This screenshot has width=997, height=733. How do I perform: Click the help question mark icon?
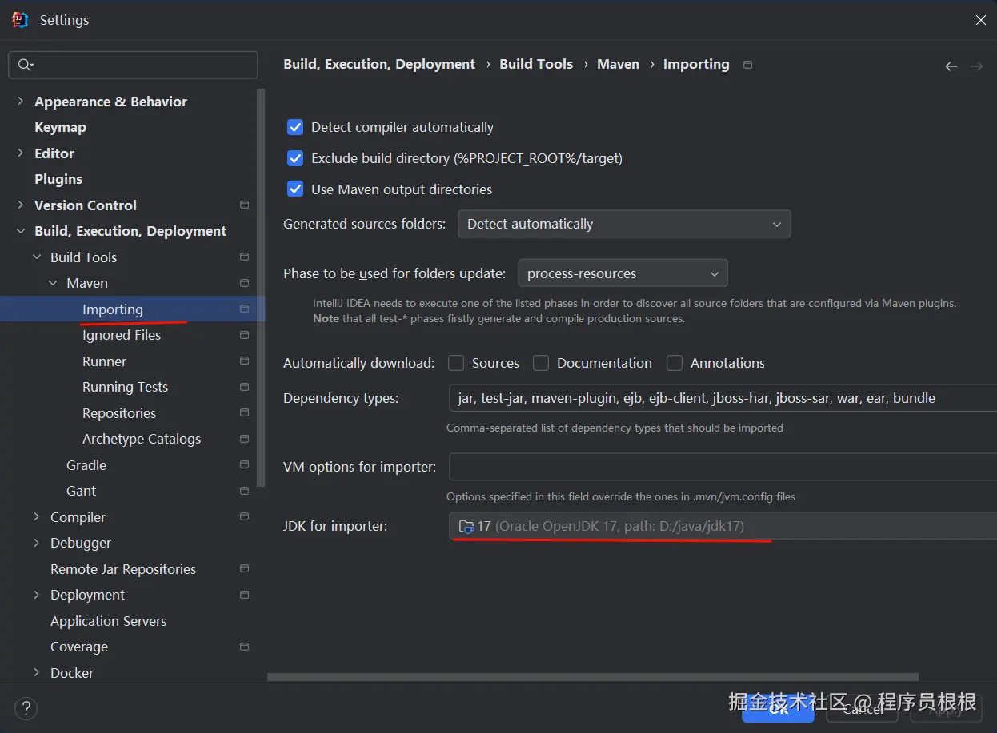coord(26,708)
